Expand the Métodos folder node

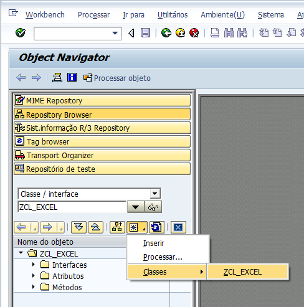(34, 287)
